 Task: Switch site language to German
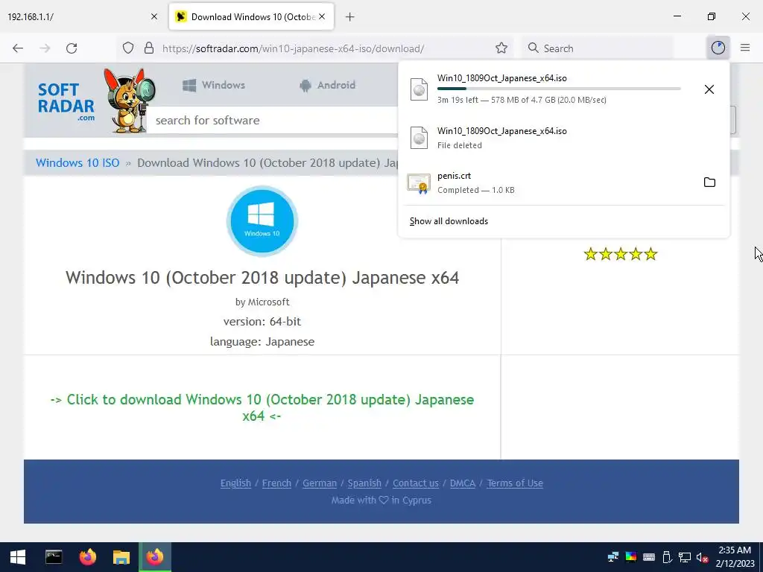click(319, 483)
